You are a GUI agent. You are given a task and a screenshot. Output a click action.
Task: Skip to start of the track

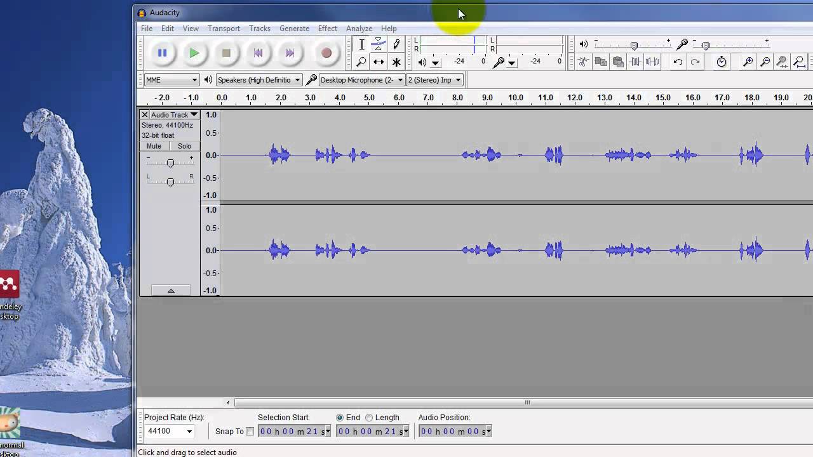pos(258,53)
